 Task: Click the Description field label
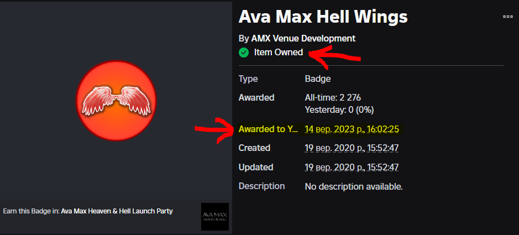[261, 186]
